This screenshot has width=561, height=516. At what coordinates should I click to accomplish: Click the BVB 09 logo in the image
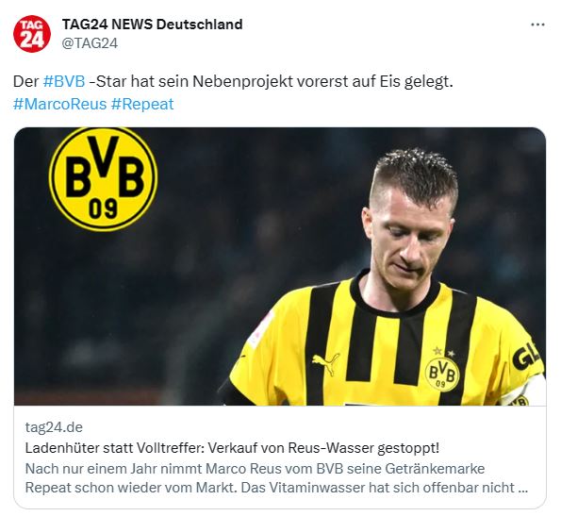(x=103, y=179)
